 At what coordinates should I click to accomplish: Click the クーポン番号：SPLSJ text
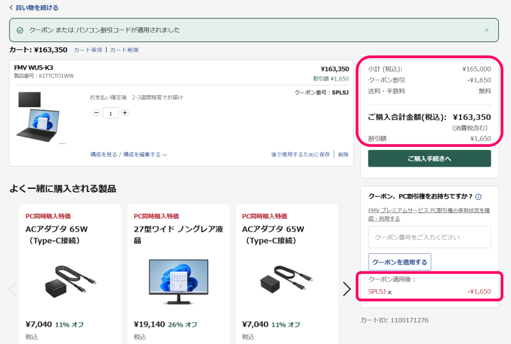(321, 93)
